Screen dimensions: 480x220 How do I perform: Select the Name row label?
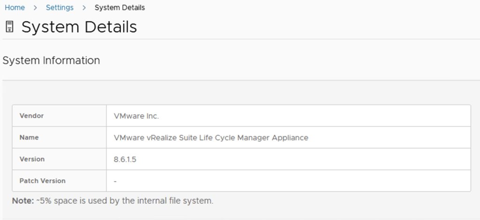coord(29,137)
